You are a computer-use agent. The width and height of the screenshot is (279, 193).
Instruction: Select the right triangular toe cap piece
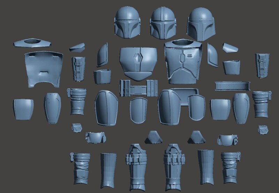[x=196, y=138]
